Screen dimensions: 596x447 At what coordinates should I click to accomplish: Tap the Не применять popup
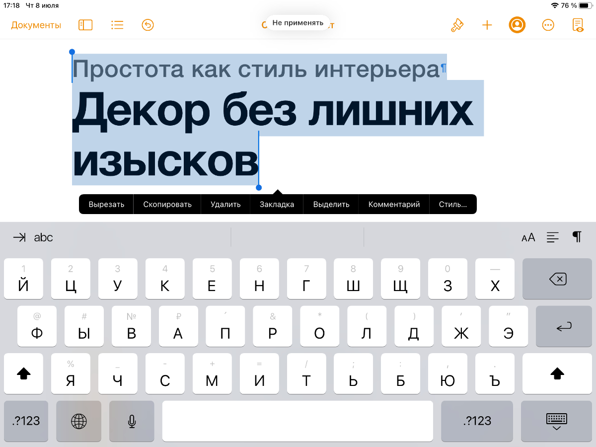click(298, 23)
